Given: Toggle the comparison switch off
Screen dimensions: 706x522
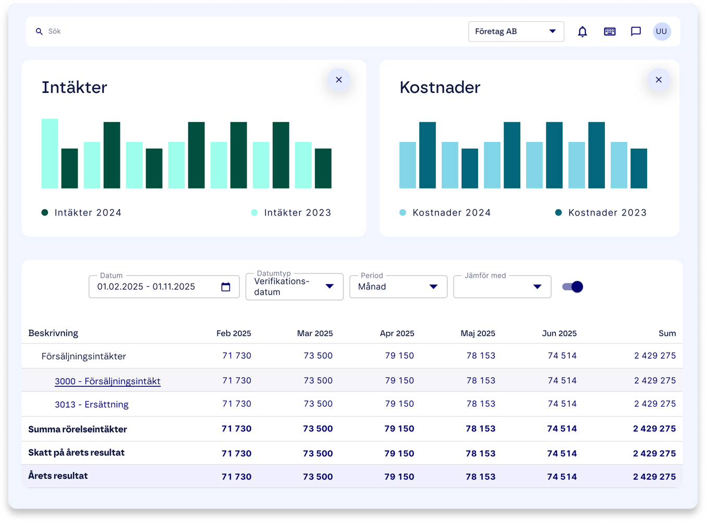Looking at the screenshot, I should tap(573, 287).
